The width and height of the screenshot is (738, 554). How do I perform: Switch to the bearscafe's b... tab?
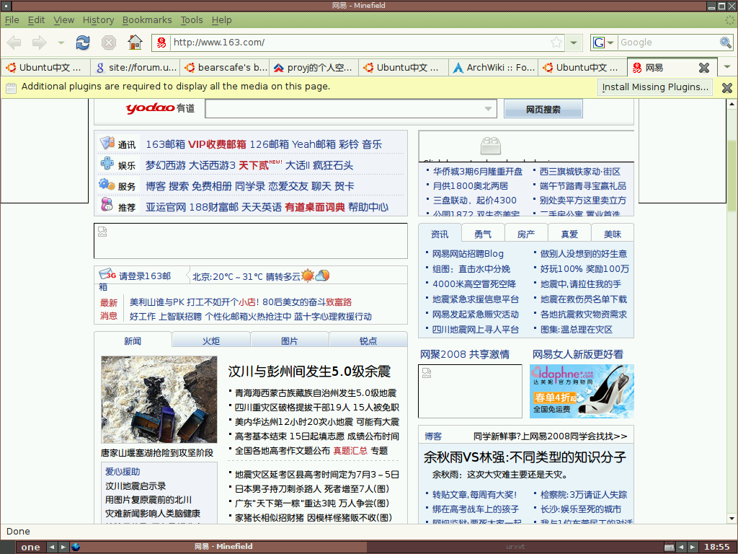pyautogui.click(x=225, y=68)
